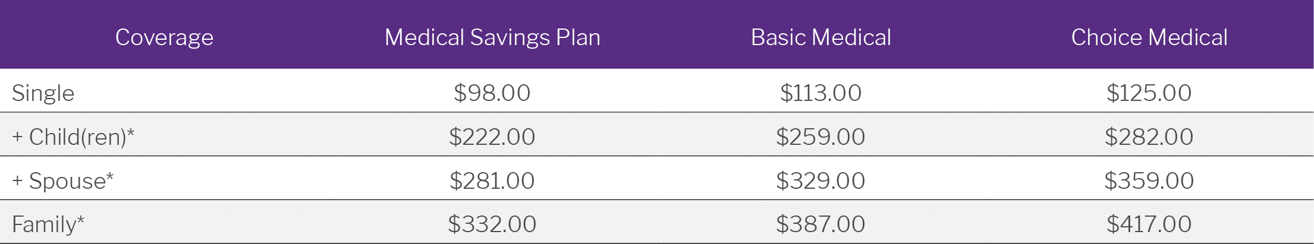Select the Choice Medical column header
Viewport: 1314px width, 244px height.
tap(1149, 37)
